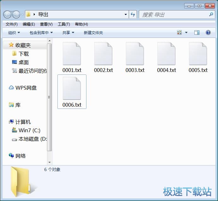Click the 0006.txt file icon

tap(72, 88)
